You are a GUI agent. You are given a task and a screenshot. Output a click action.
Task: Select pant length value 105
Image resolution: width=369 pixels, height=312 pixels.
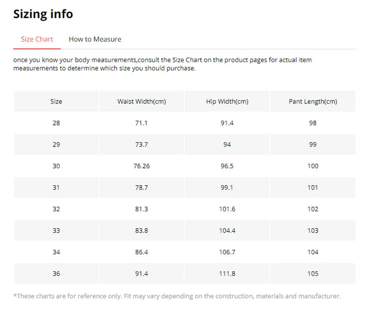(312, 273)
